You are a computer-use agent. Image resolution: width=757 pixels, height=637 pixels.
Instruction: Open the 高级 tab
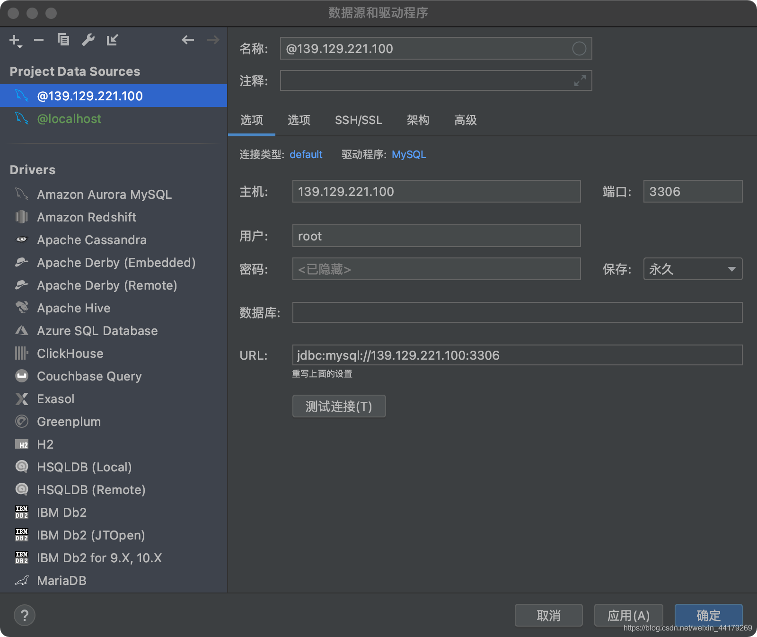[466, 120]
